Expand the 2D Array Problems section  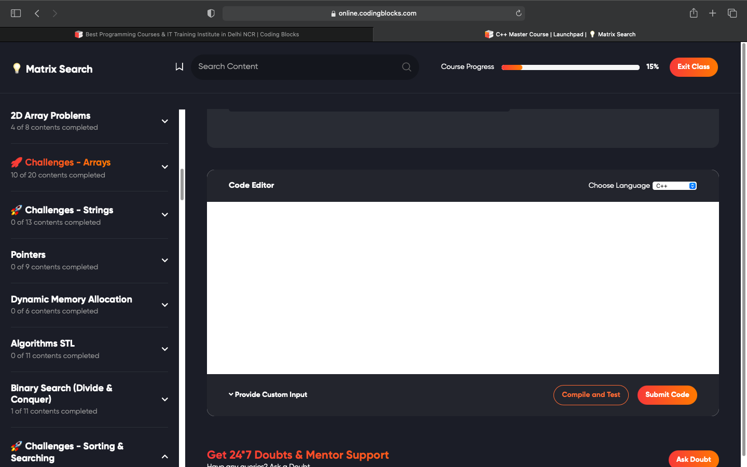click(x=165, y=121)
